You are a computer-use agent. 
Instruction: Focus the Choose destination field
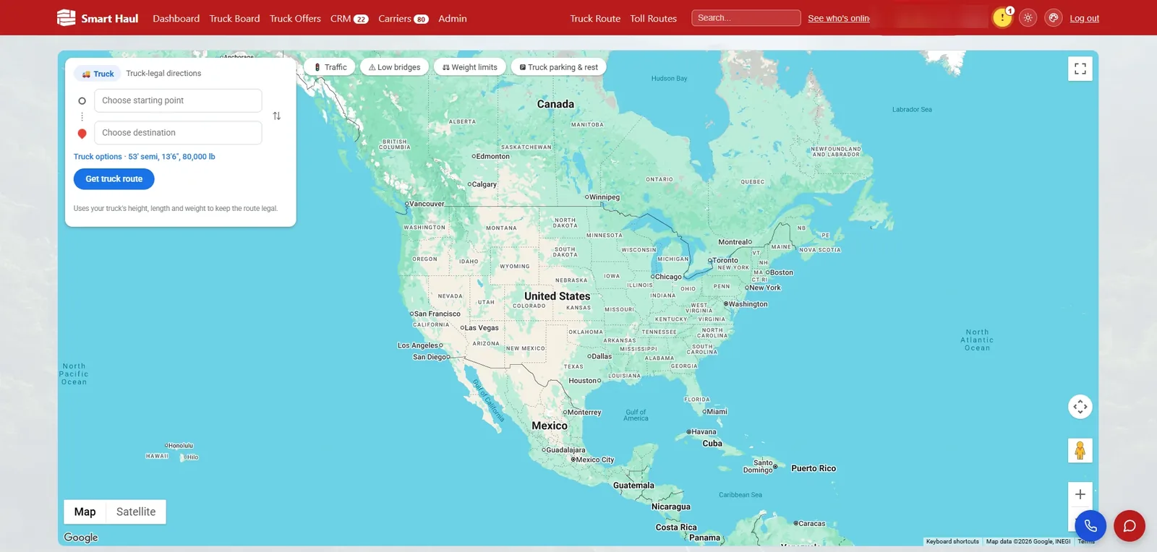coord(178,132)
